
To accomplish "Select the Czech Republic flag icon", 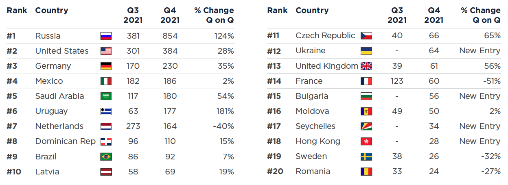I will [x=366, y=36].
